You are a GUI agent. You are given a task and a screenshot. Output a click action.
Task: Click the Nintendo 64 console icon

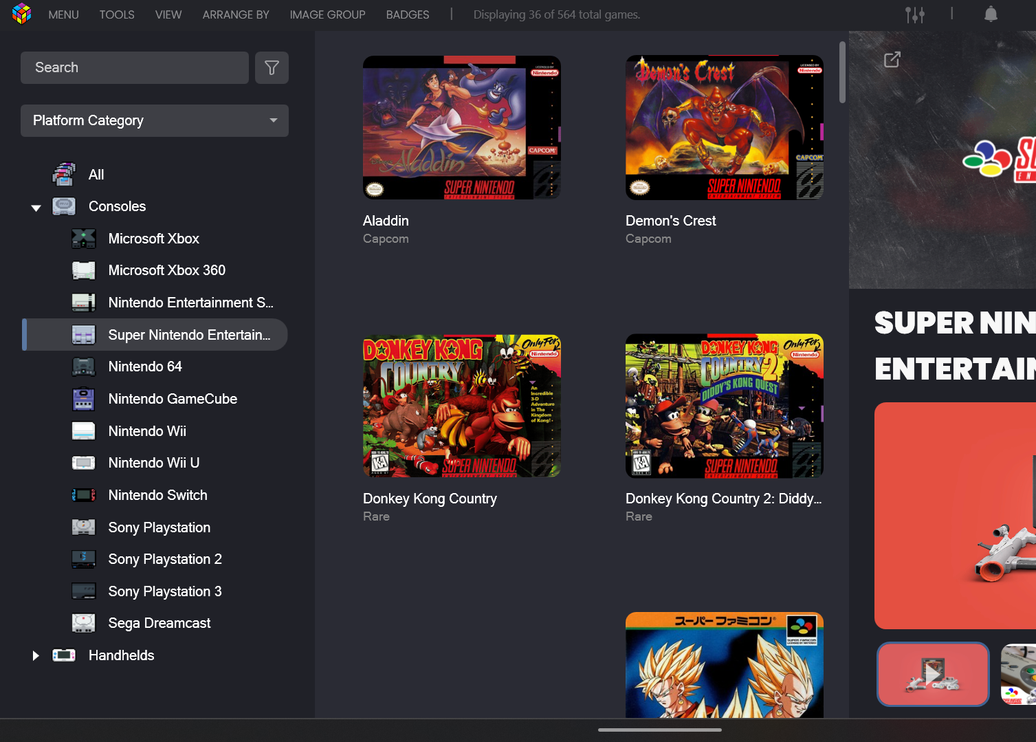(84, 367)
